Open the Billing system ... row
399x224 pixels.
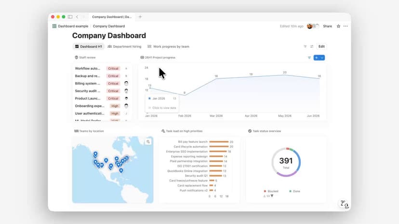[102, 83]
